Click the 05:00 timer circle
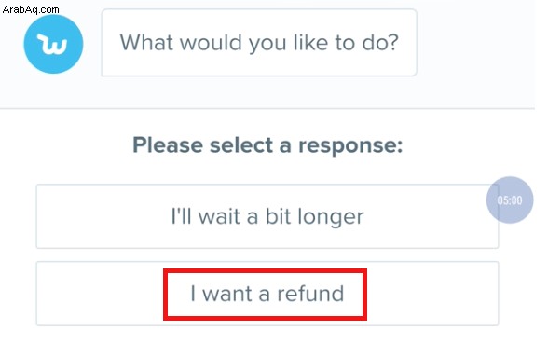548x344 pixels. [510, 200]
